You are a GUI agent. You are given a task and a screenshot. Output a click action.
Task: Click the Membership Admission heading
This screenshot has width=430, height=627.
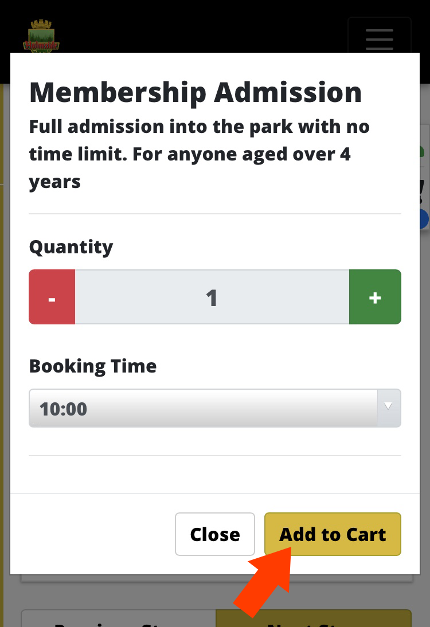click(x=196, y=92)
